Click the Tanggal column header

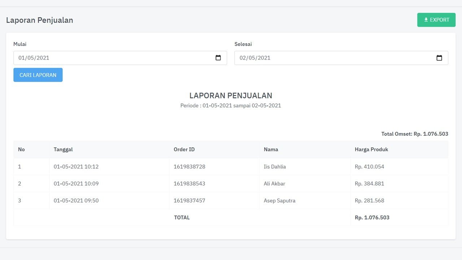[63, 149]
